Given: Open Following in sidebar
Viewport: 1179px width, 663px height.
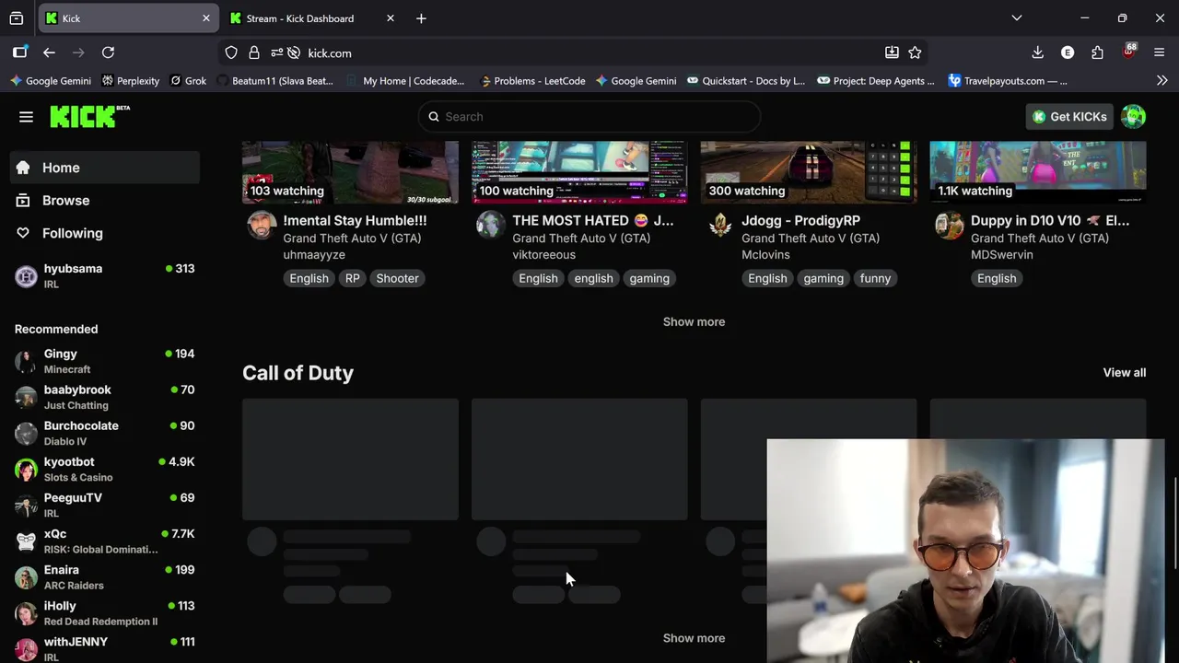Looking at the screenshot, I should tap(105, 234).
